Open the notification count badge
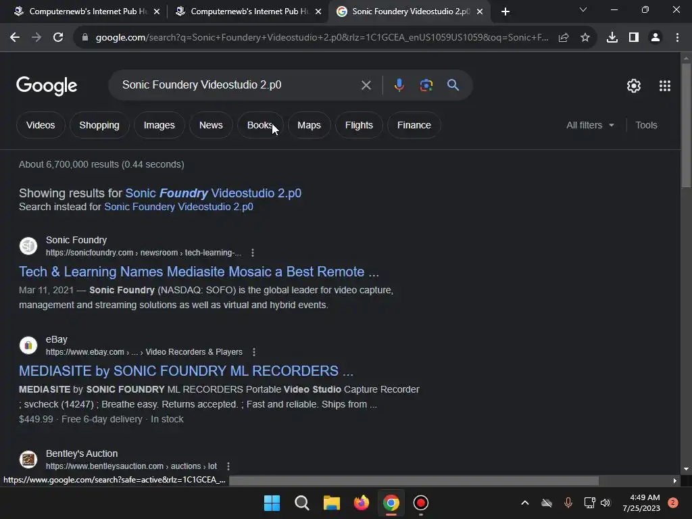Screen dimensions: 692x519 pyautogui.click(x=673, y=502)
